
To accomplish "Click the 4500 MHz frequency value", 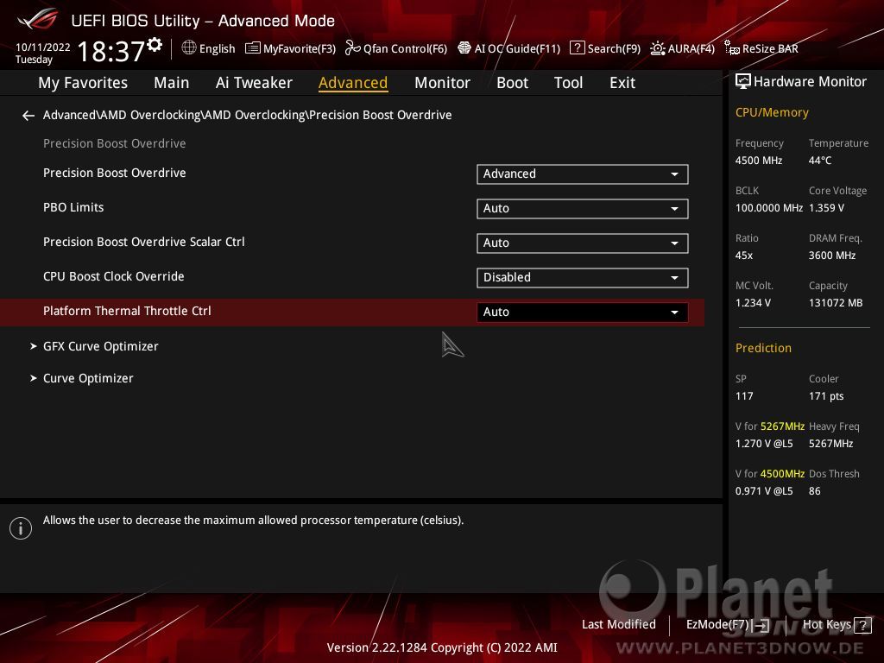I will (758, 161).
